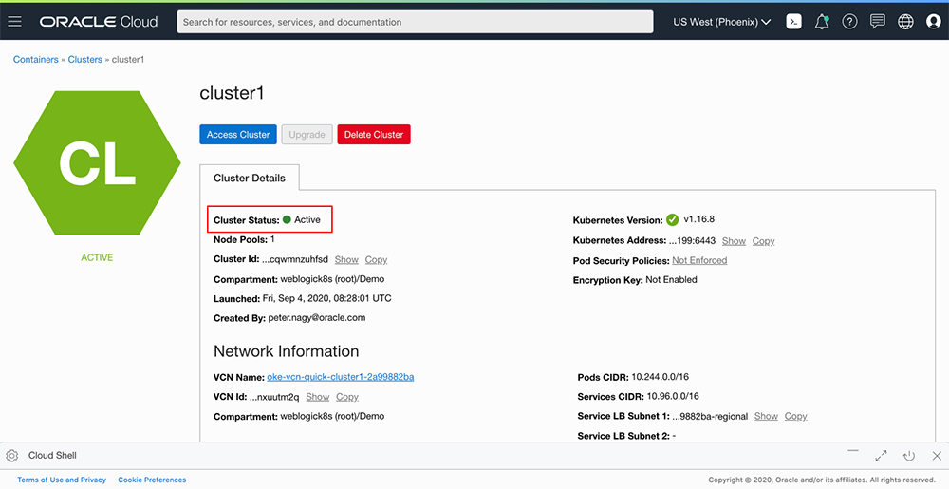
Task: Open Pod Security Policies Not Enforced link
Action: coord(699,260)
